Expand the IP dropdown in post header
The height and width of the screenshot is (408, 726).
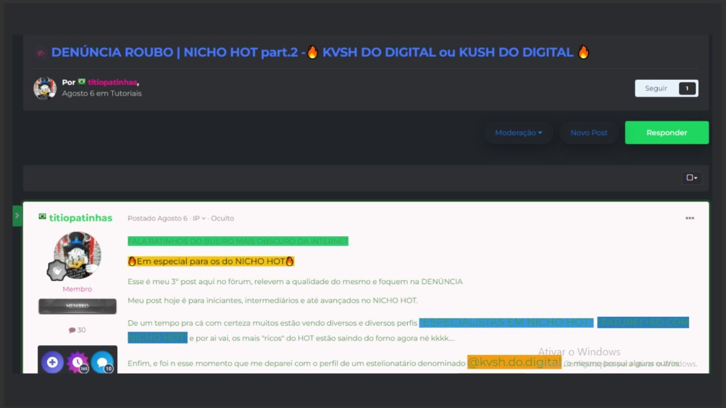click(x=199, y=218)
